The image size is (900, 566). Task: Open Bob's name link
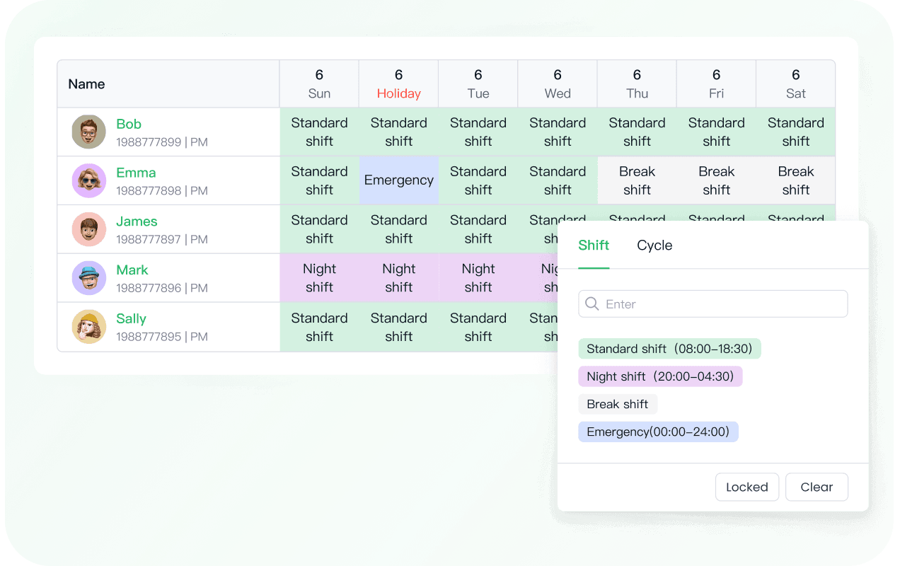129,123
